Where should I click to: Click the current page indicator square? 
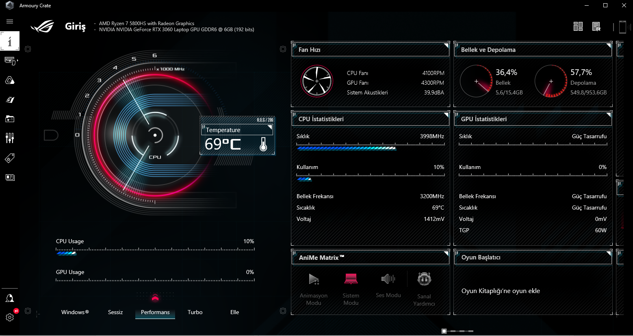pyautogui.click(x=444, y=331)
